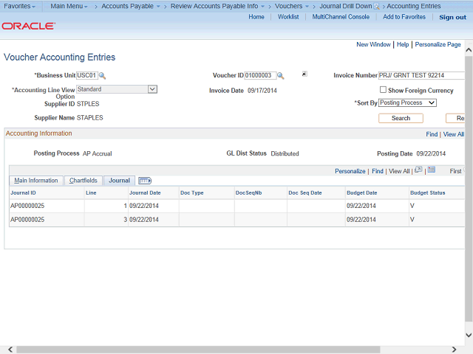The width and height of the screenshot is (473, 354).
Task: Click View All link in journal grid toolbar
Action: coord(399,171)
